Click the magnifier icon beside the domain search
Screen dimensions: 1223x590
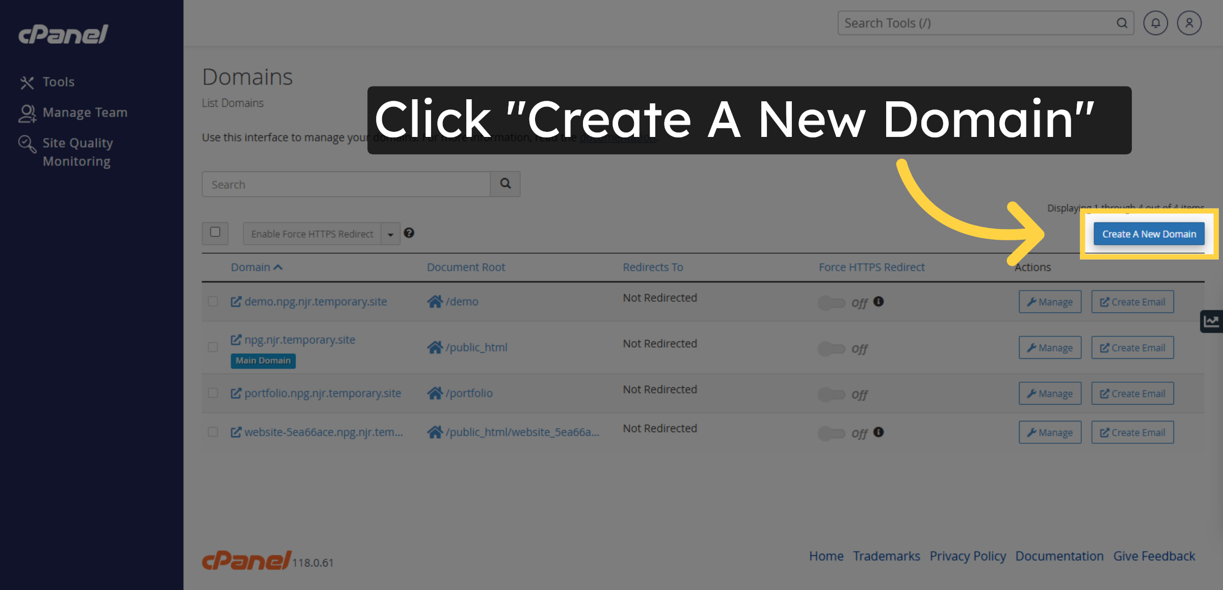[x=505, y=184]
